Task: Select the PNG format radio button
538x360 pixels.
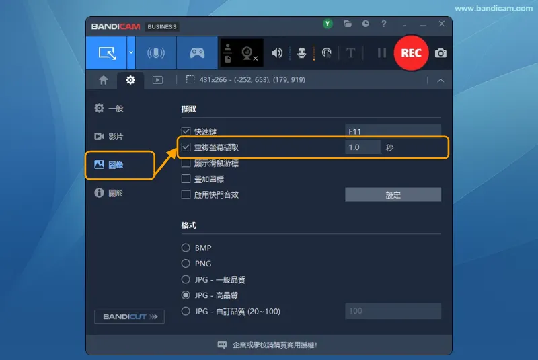Action: tap(186, 263)
